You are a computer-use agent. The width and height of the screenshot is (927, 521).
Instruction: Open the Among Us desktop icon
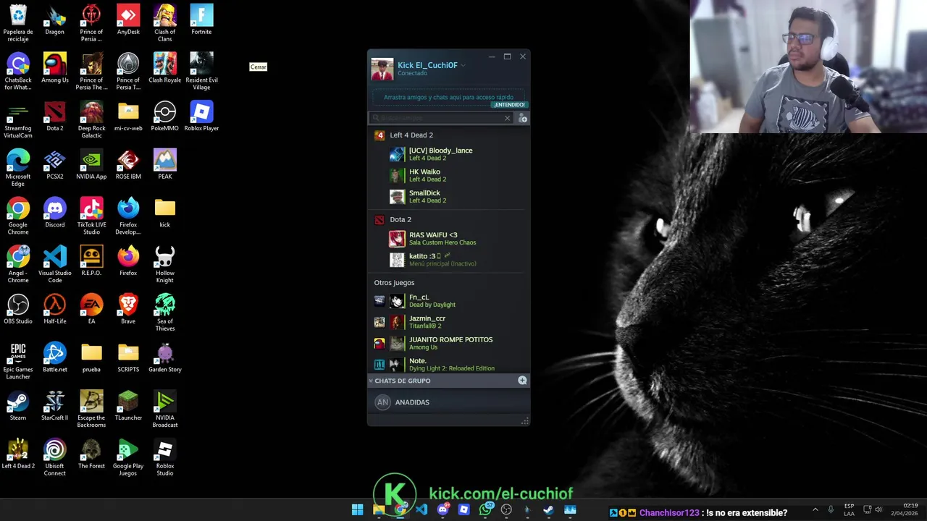tap(55, 68)
